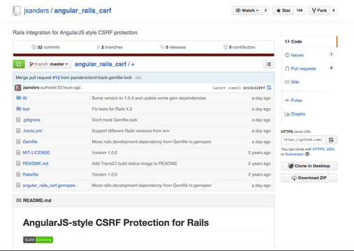Open the angular_rails_csrf repository title link
The width and height of the screenshot is (354, 251).
coord(82,10)
